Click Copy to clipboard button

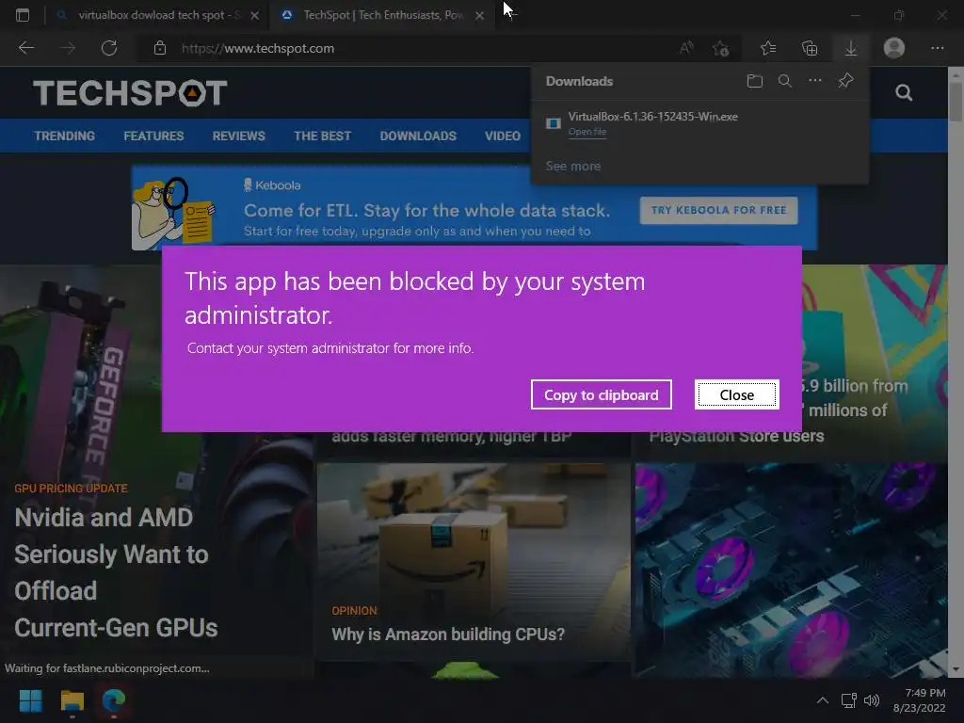point(602,394)
